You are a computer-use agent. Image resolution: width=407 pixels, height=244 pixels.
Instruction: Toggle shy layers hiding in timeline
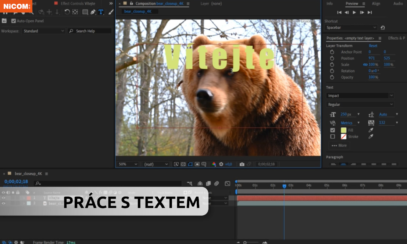pos(200,184)
